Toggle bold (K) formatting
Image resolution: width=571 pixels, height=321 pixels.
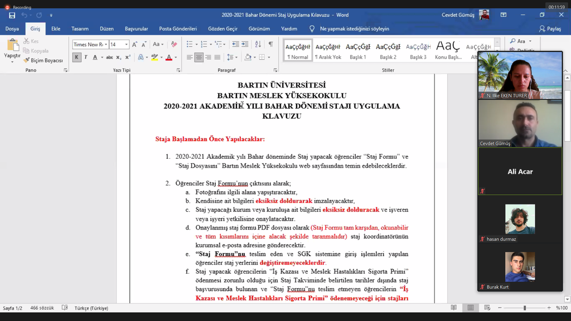click(x=76, y=57)
